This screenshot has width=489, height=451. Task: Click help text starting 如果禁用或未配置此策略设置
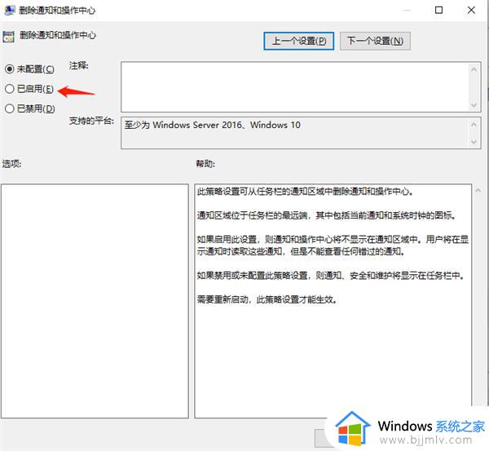(x=331, y=276)
